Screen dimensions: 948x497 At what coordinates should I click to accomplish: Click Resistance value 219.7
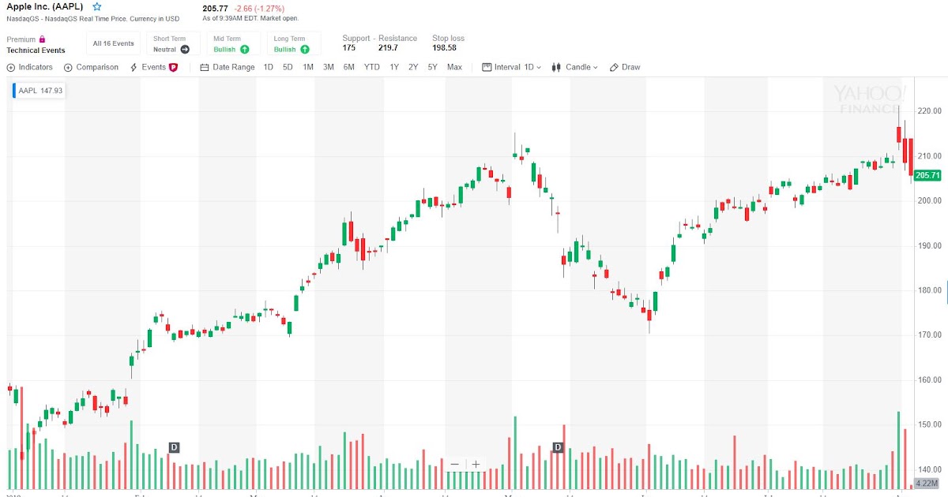pyautogui.click(x=388, y=48)
